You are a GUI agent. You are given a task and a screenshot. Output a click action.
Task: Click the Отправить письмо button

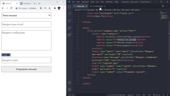[x=26, y=69]
